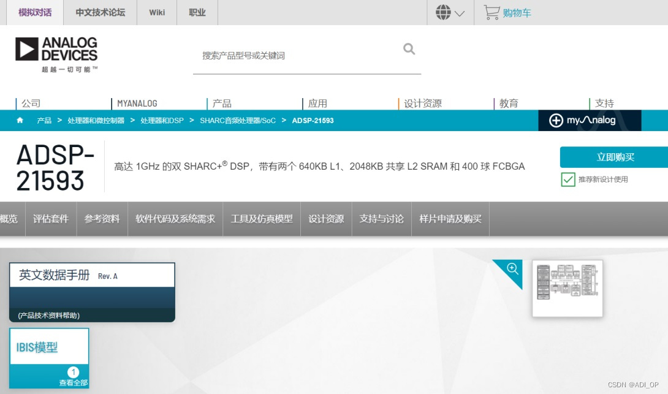
Task: Click 处理器和微控制器 breadcrumb link
Action: [96, 121]
